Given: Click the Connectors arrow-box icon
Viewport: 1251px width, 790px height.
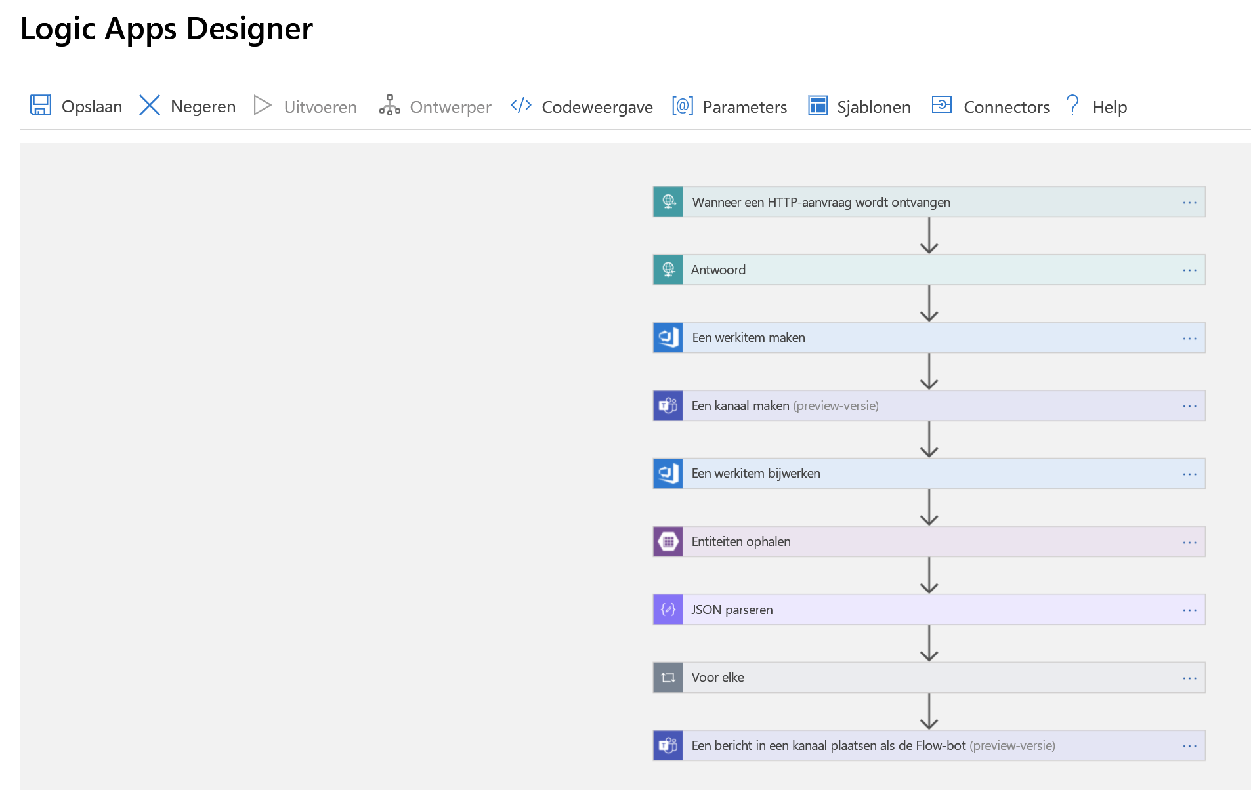Looking at the screenshot, I should click(942, 105).
